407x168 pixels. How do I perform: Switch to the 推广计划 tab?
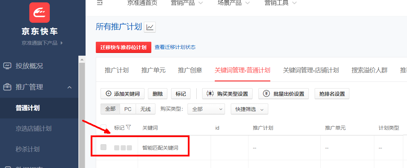[x=117, y=70]
